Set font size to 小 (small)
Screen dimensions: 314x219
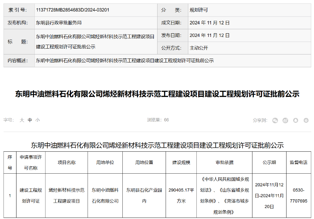tap(38, 120)
